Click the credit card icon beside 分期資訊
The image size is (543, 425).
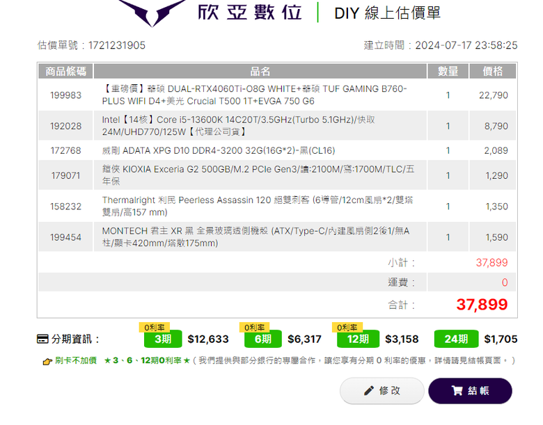coord(42,339)
